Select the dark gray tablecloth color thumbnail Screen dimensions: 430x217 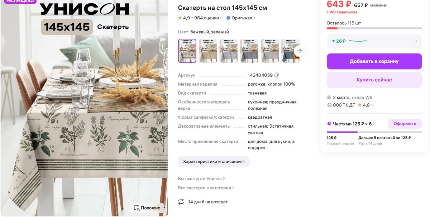[x=249, y=51]
